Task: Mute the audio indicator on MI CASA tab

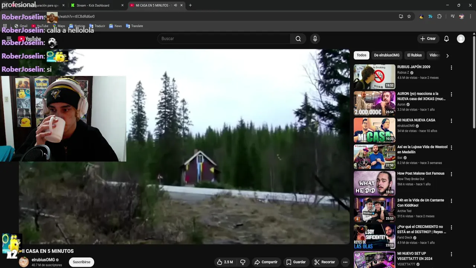Action: pos(175,5)
